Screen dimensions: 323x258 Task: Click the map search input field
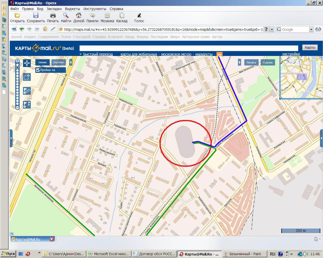[189, 48]
